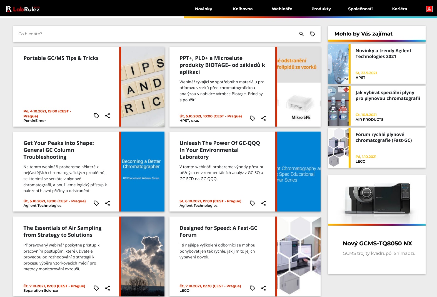Click LECO under Designed for Speed card
Viewport: 437px width, 297px height.
(x=184, y=291)
